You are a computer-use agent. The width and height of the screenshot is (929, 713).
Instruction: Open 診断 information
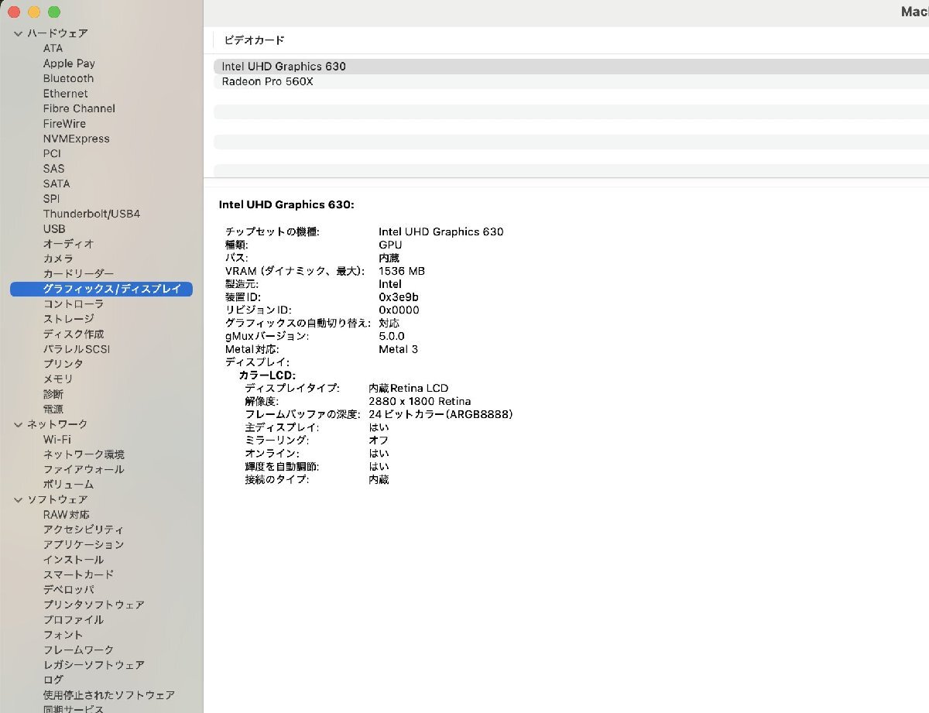pos(53,394)
